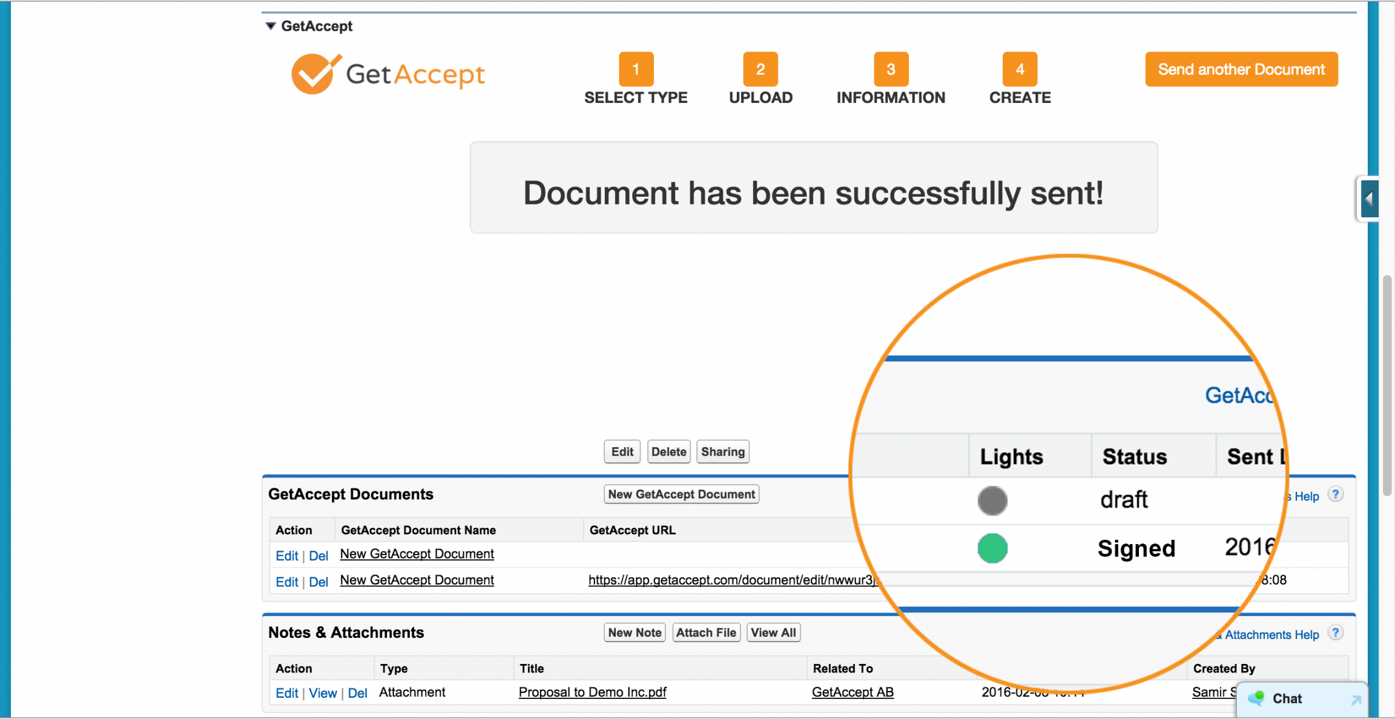
Task: Open Notes & Attachments help question icon
Action: [1335, 632]
